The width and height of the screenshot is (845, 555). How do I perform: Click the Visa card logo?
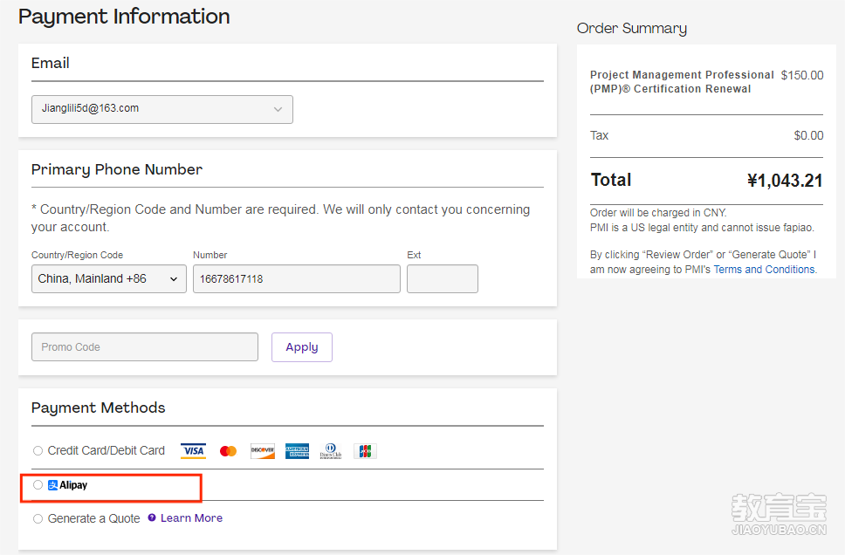tap(194, 450)
